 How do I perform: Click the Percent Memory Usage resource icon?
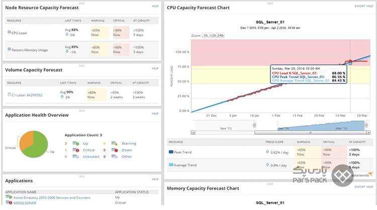tap(9, 49)
